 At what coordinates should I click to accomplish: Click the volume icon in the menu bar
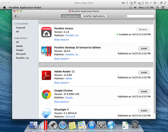[x=135, y=8]
